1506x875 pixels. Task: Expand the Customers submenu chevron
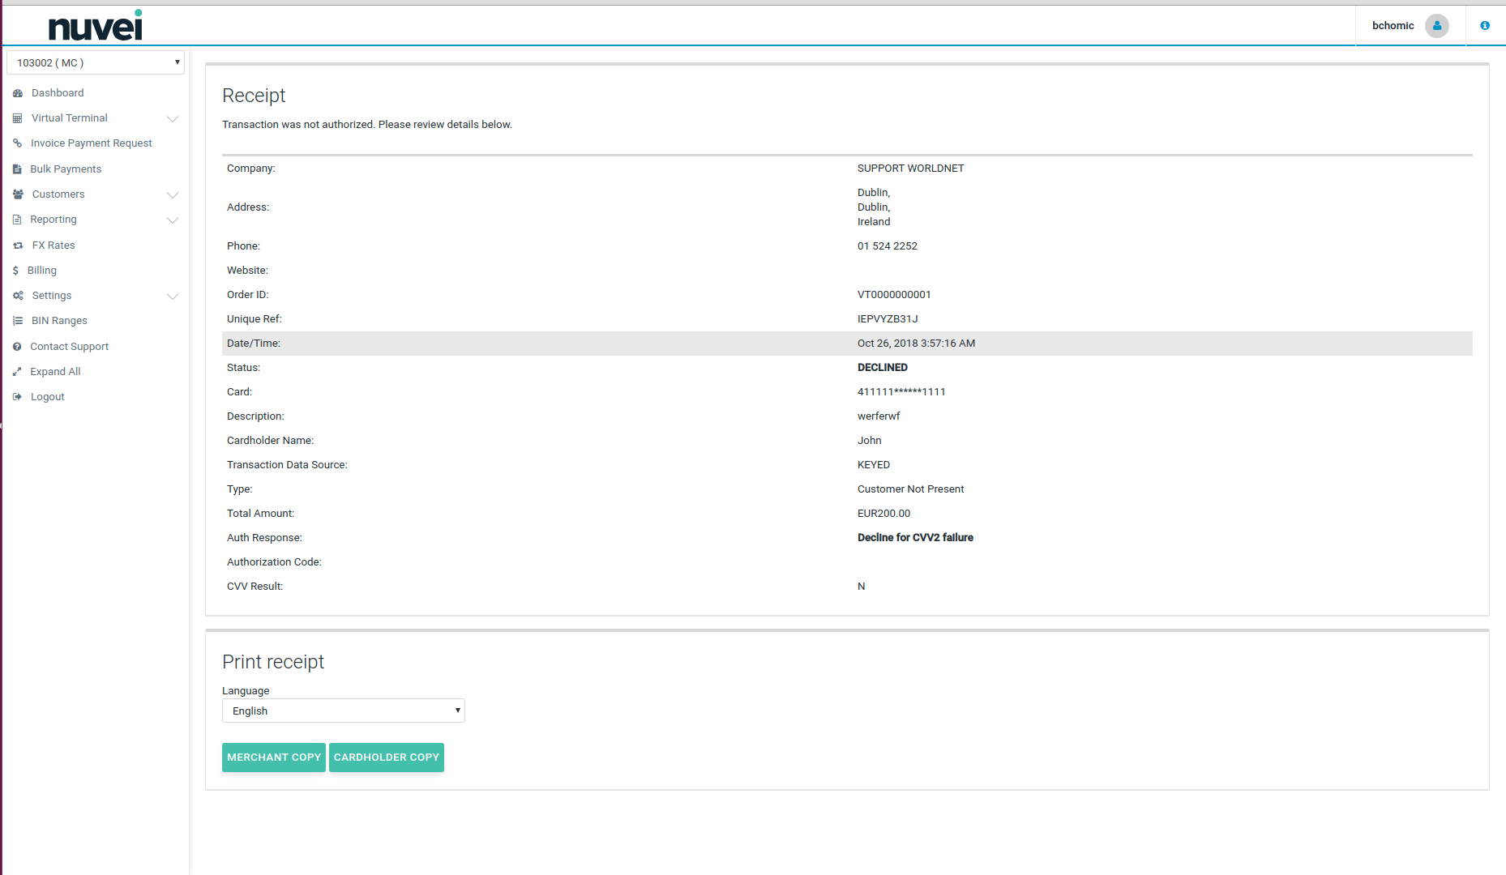[173, 195]
